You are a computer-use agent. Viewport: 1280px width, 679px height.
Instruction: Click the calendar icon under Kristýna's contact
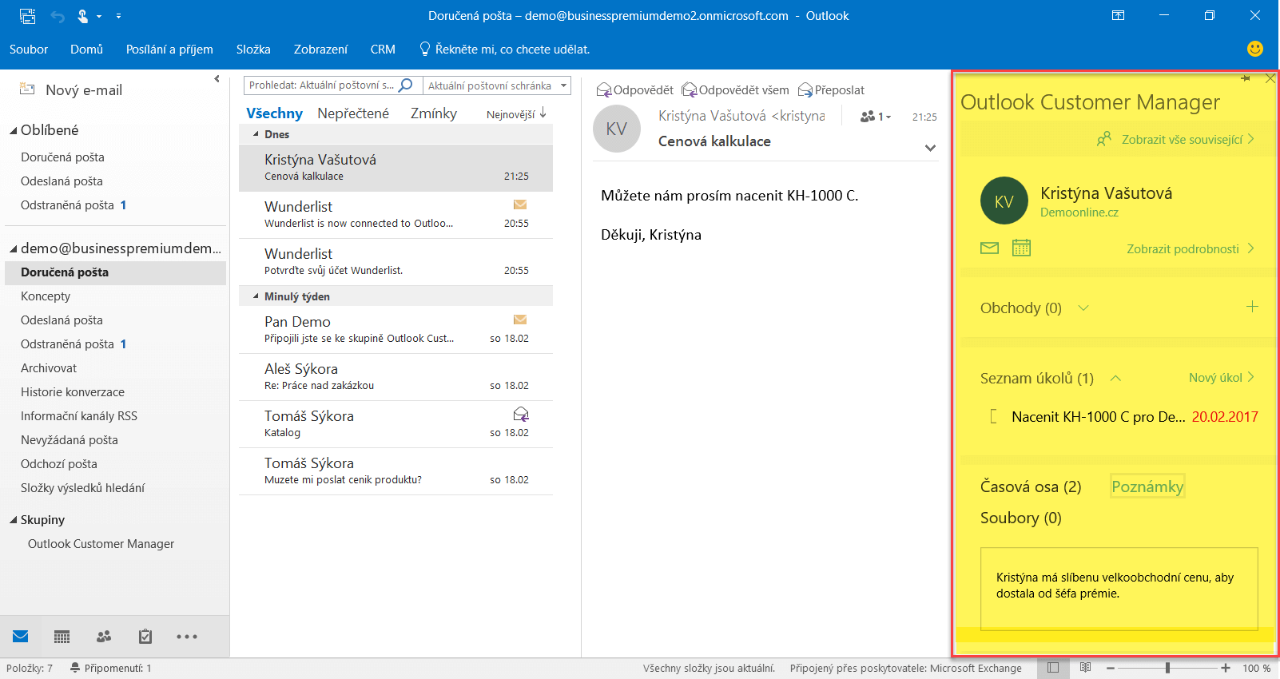(1021, 248)
